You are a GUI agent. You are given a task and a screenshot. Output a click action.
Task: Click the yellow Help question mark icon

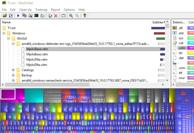click(85, 16)
